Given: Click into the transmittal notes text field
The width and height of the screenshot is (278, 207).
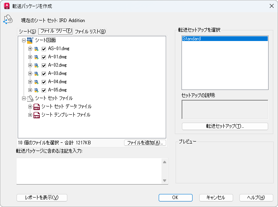Looking at the screenshot, I should [x=89, y=171].
